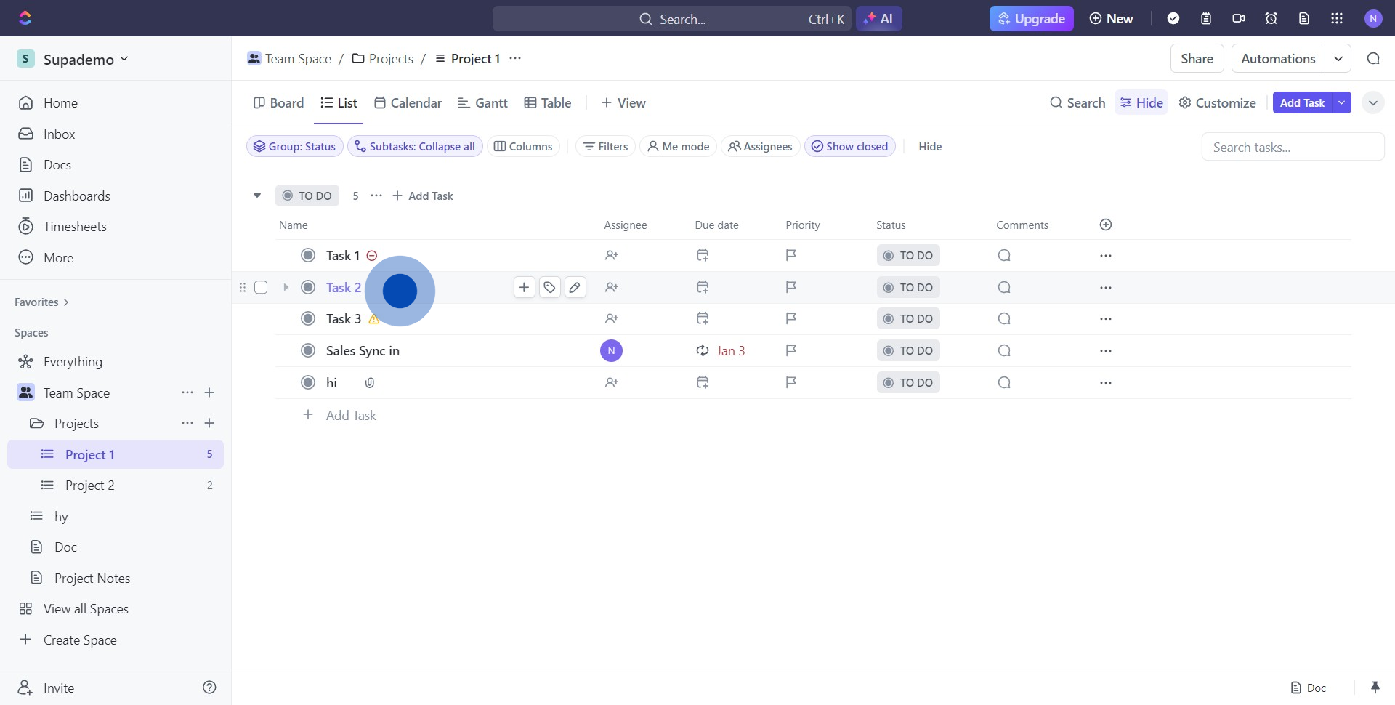Set priority flag for Task 1
This screenshot has width=1395, height=705.
coord(790,255)
